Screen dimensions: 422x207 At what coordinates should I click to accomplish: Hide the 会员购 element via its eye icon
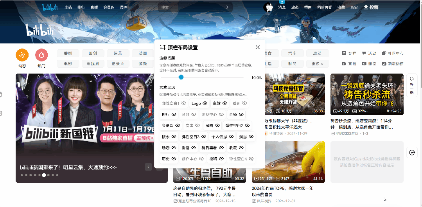[178, 126]
